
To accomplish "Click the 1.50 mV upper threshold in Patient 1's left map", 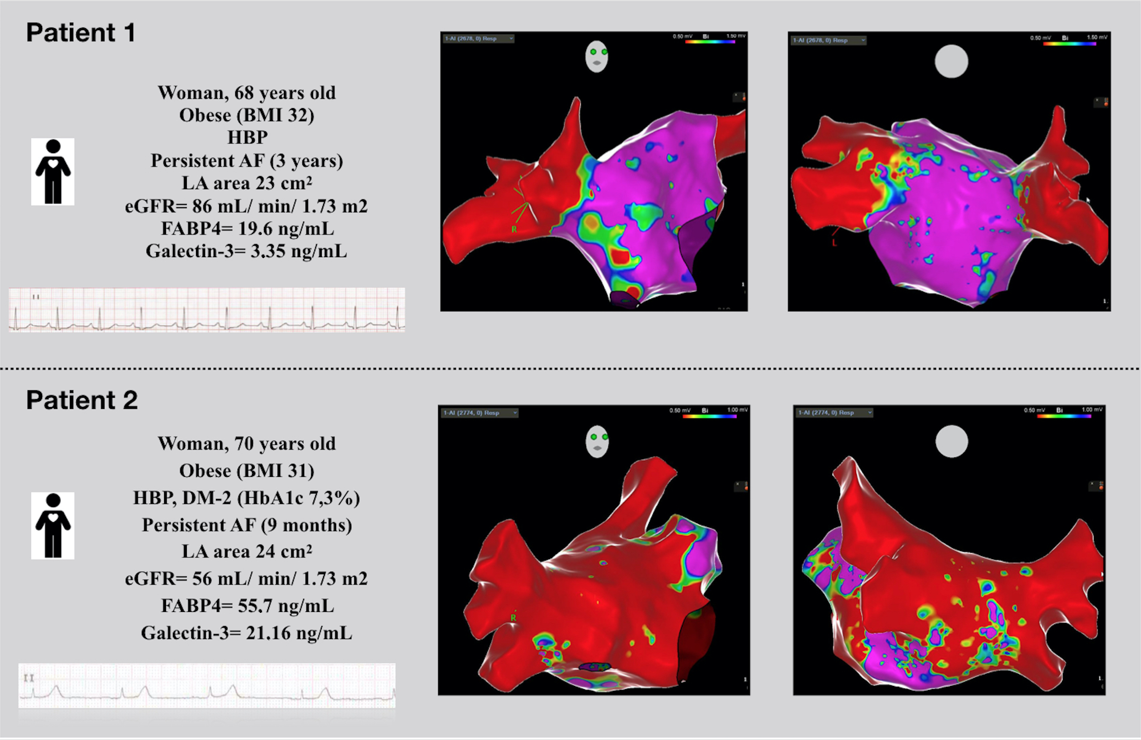I will pyautogui.click(x=736, y=36).
